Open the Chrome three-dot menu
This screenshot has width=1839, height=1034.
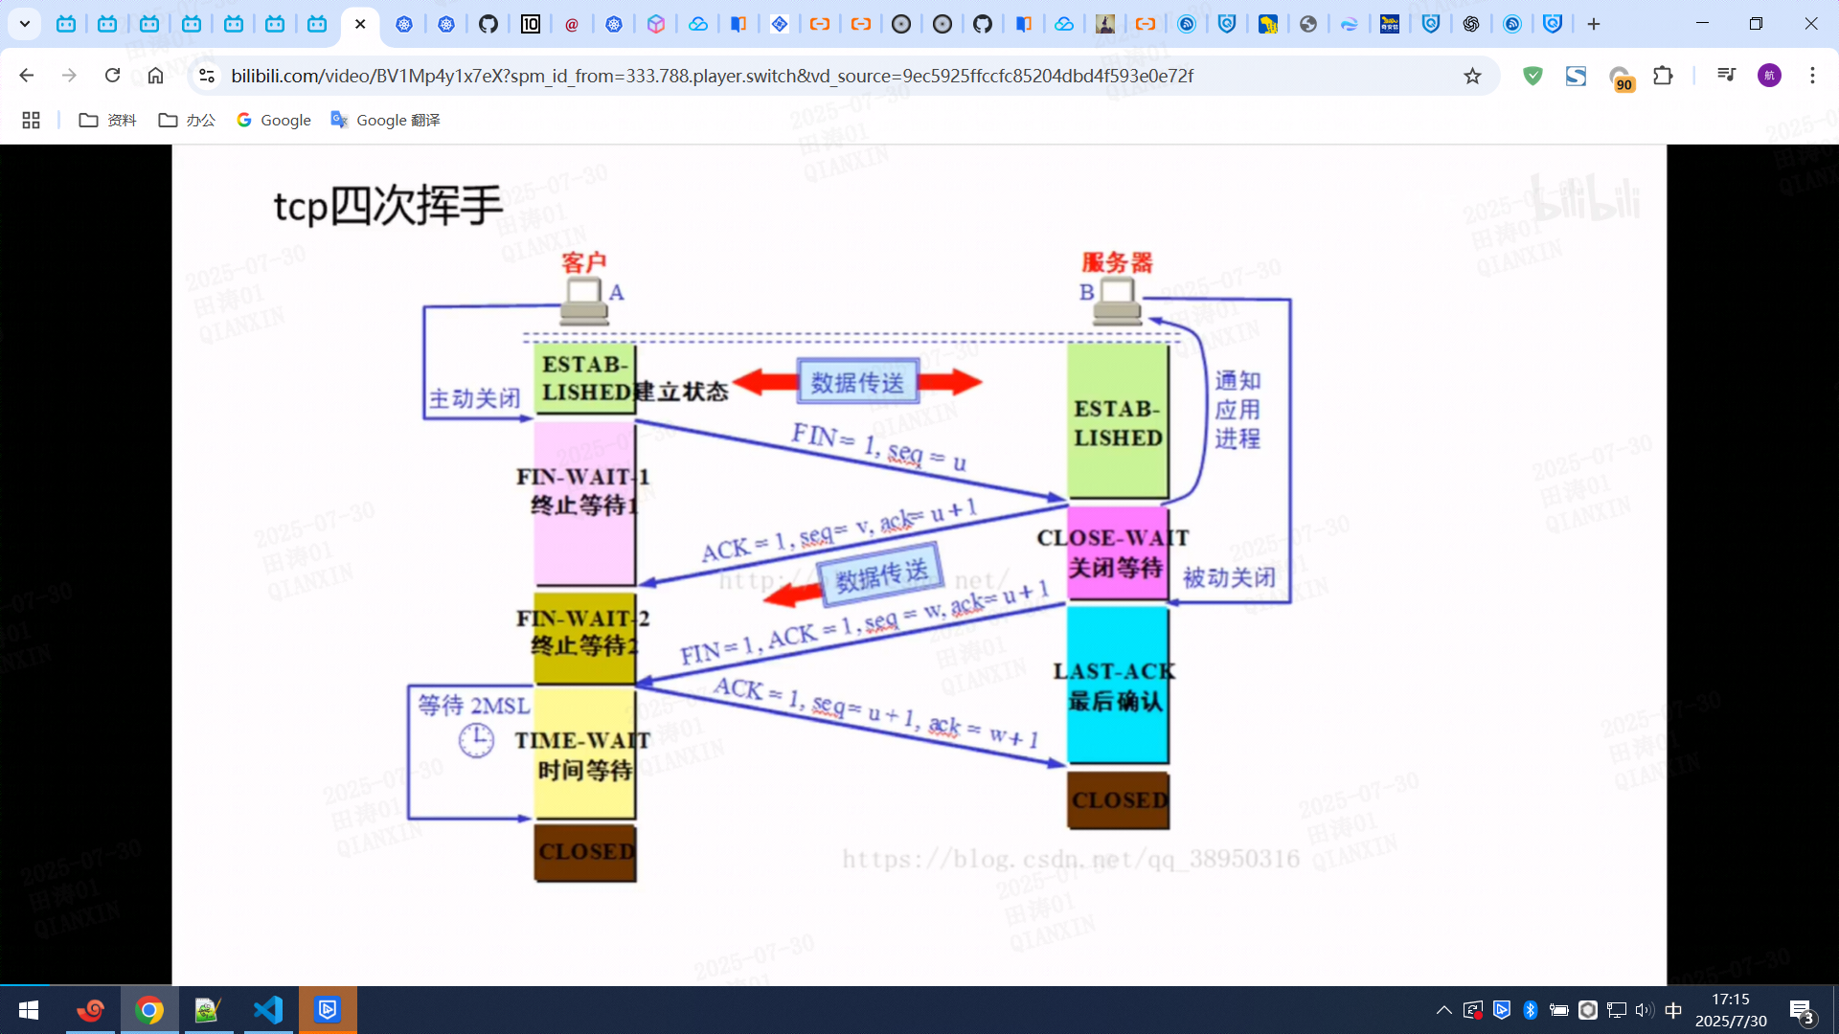click(1812, 76)
